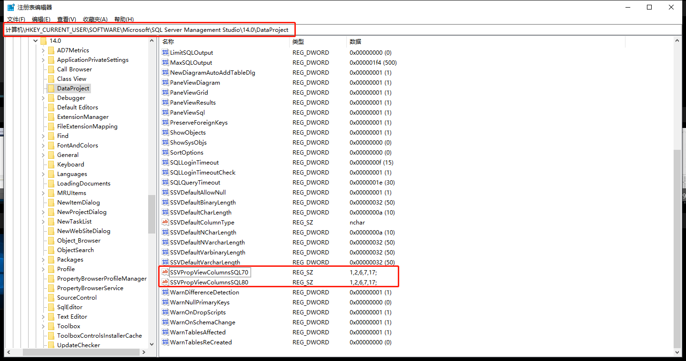Expand the Languages node
This screenshot has width=686, height=361.
tap(43, 174)
